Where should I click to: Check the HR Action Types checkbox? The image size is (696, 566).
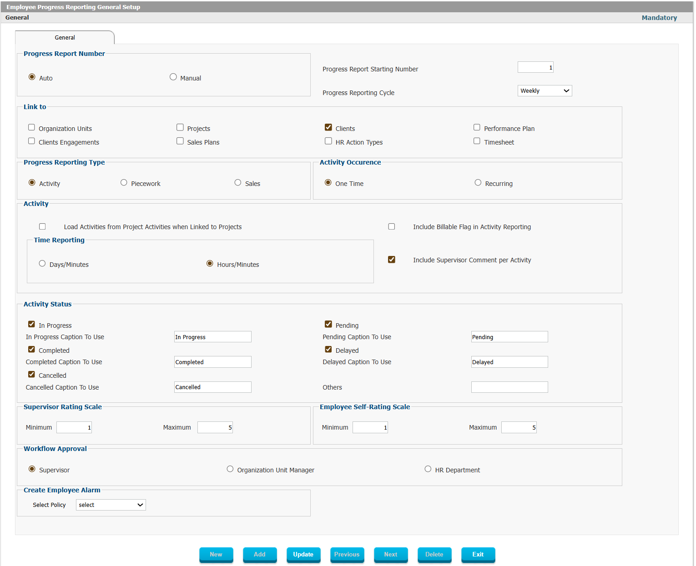pos(328,141)
